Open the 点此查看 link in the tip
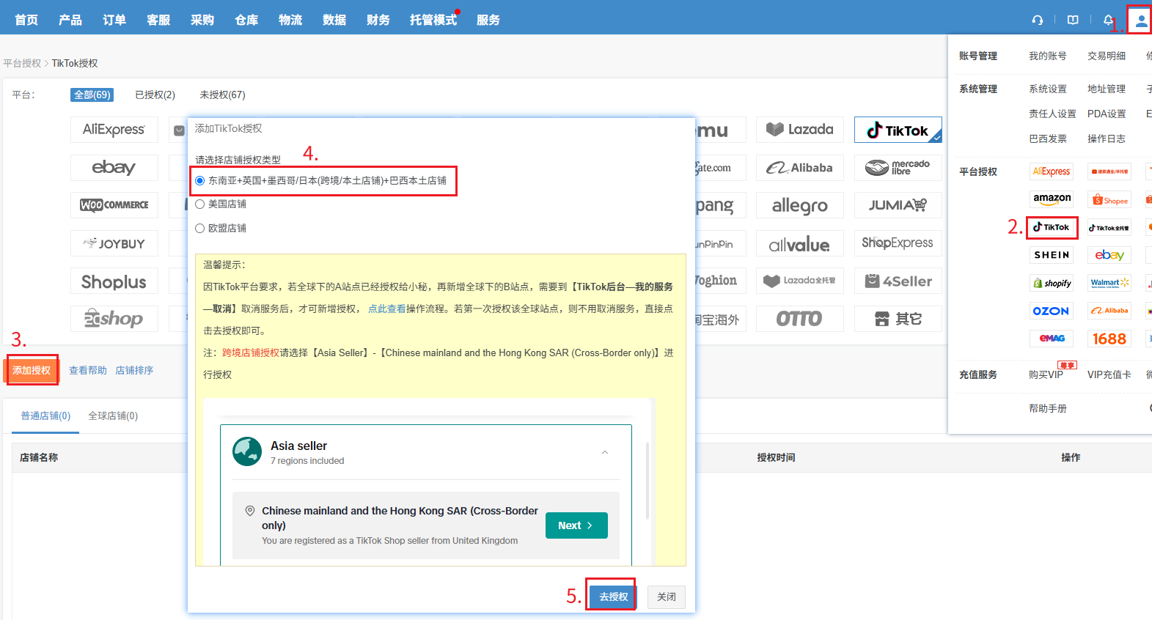 pyautogui.click(x=387, y=309)
